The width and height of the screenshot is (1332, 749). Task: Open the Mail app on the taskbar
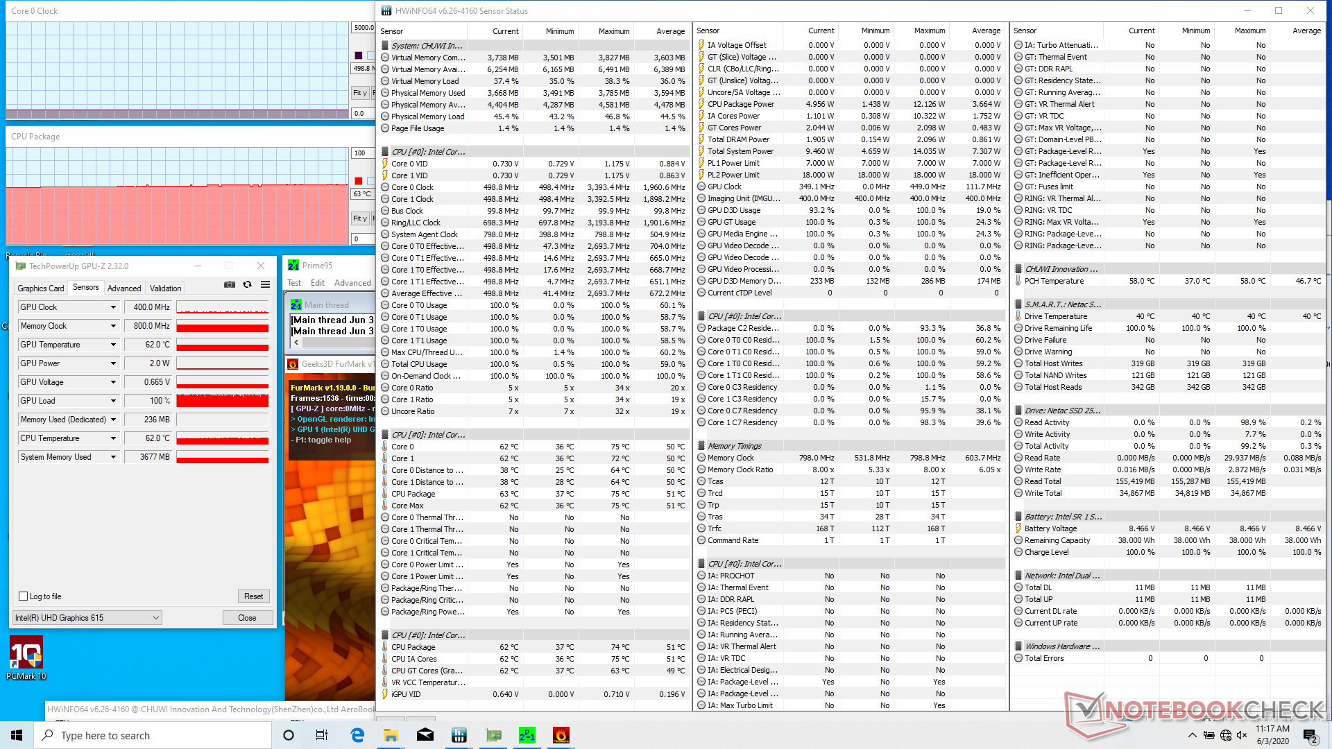pos(425,735)
